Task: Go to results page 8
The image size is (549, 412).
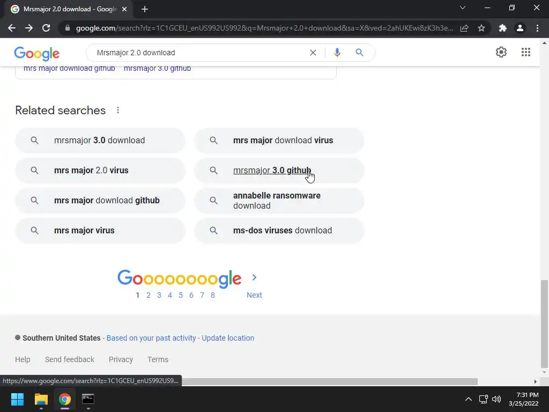Action: tap(212, 296)
